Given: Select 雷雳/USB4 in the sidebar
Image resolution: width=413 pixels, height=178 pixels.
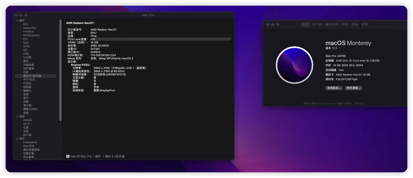Looking at the screenshot, I should point(30,109).
